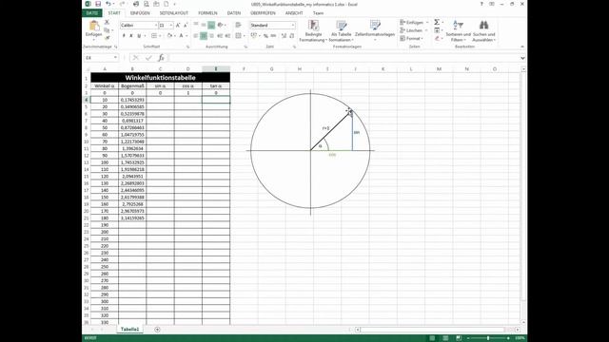The width and height of the screenshot is (609, 342).
Task: Click the formula bar input field
Action: pos(344,58)
